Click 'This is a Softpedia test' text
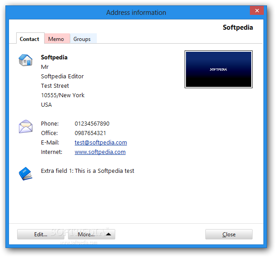Screen dimensions: 276x257 104,171
